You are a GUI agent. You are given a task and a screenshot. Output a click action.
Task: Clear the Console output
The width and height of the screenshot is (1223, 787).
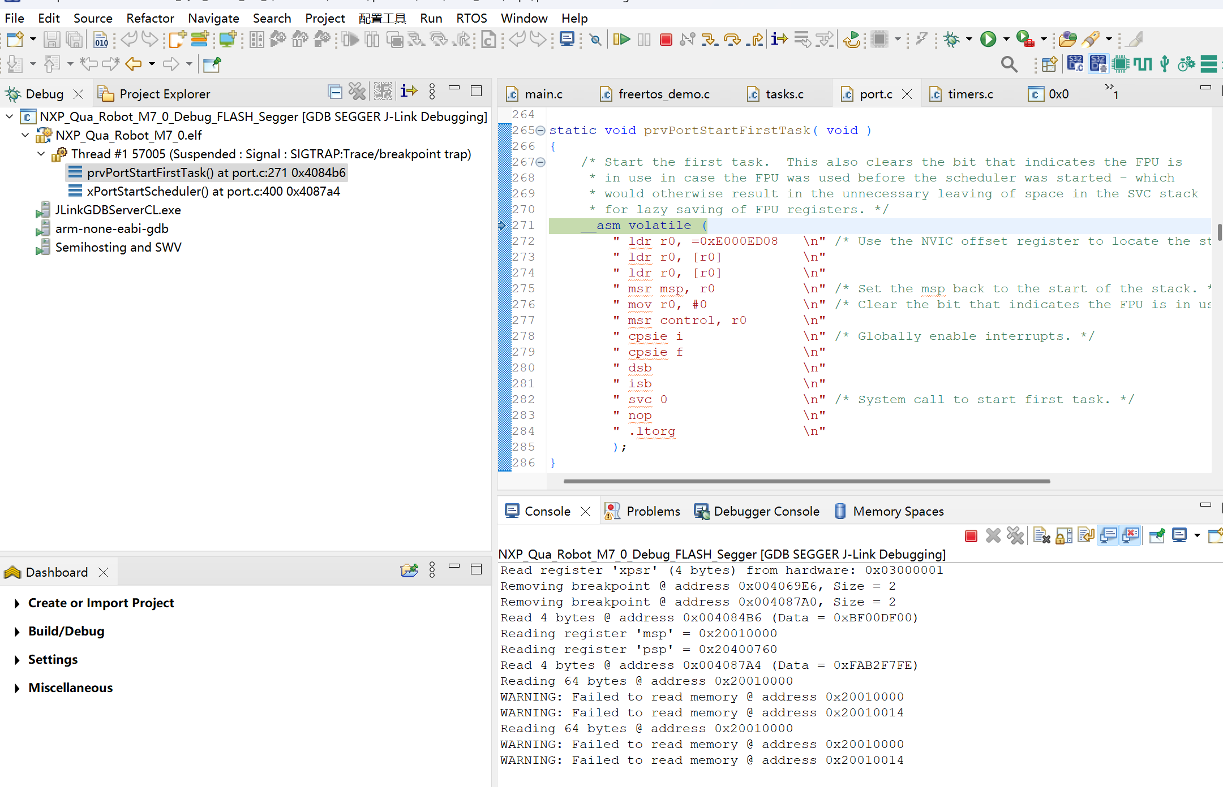pyautogui.click(x=1041, y=535)
